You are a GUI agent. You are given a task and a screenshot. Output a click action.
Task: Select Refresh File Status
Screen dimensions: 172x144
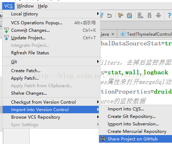[51, 53]
